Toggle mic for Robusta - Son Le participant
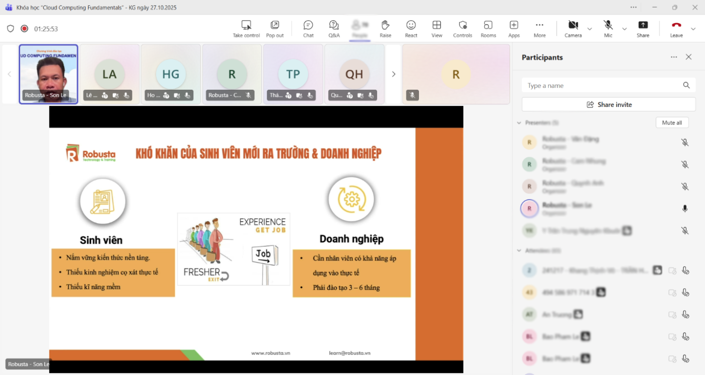The height and width of the screenshot is (375, 705). tap(685, 209)
